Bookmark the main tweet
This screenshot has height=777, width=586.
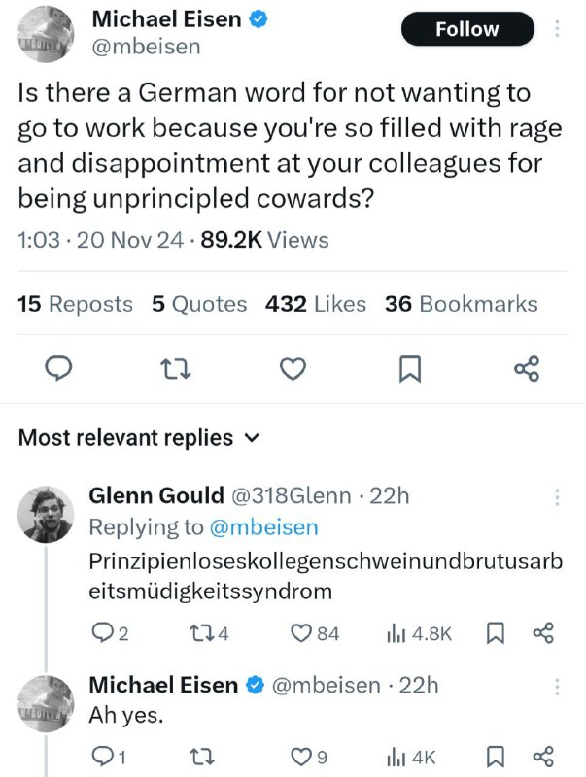[x=410, y=369]
